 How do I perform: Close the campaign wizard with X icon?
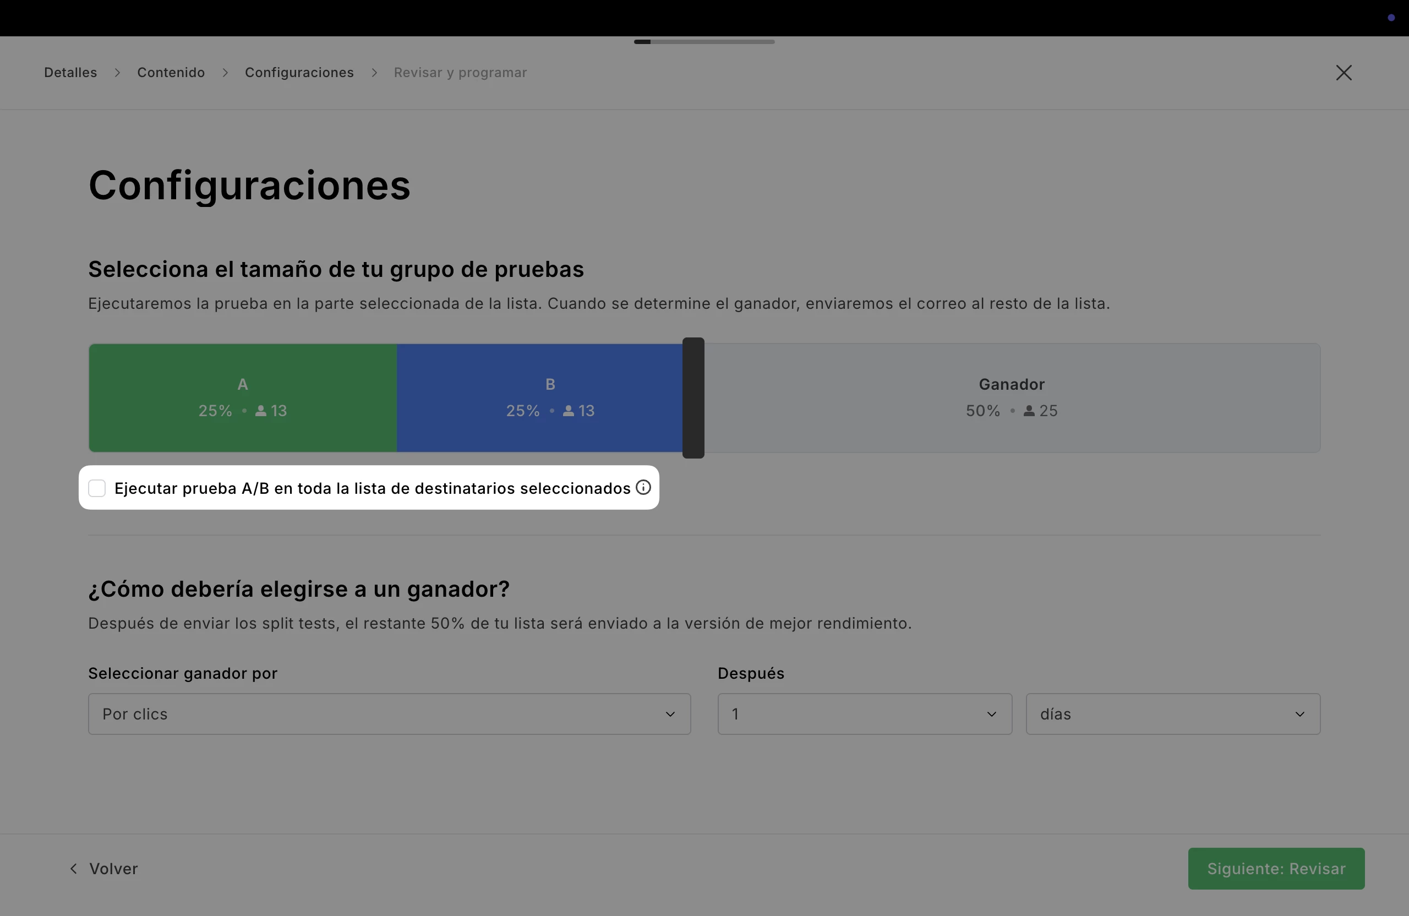1344,73
